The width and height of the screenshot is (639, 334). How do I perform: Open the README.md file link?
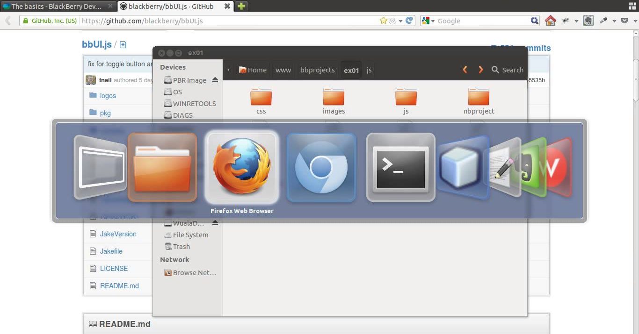click(119, 285)
